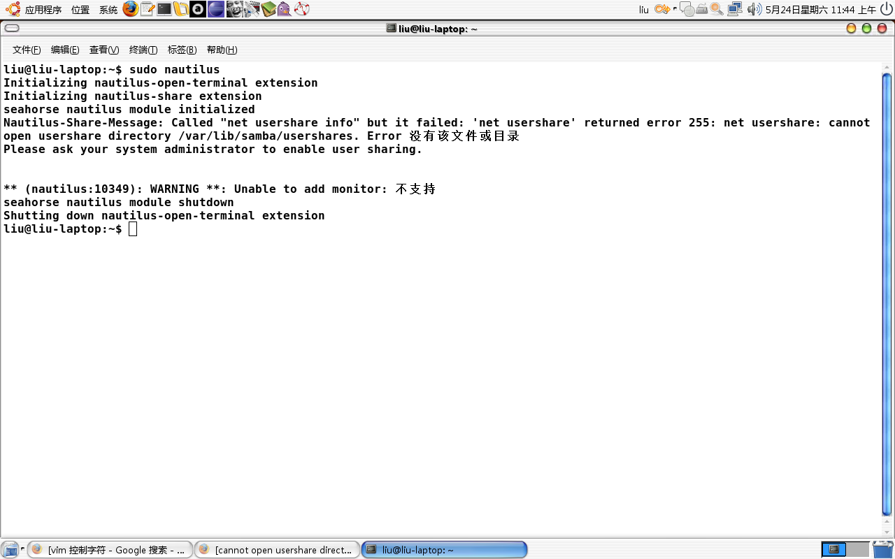Launch Firefox from the top panel

tap(130, 9)
